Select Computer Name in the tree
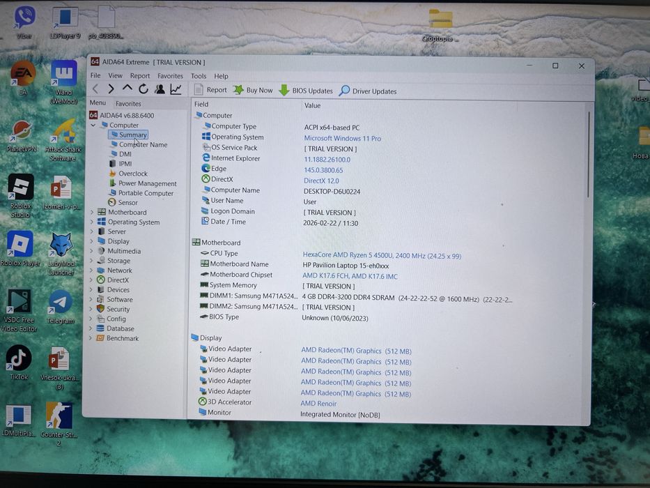Image resolution: width=650 pixels, height=488 pixels. coord(139,144)
